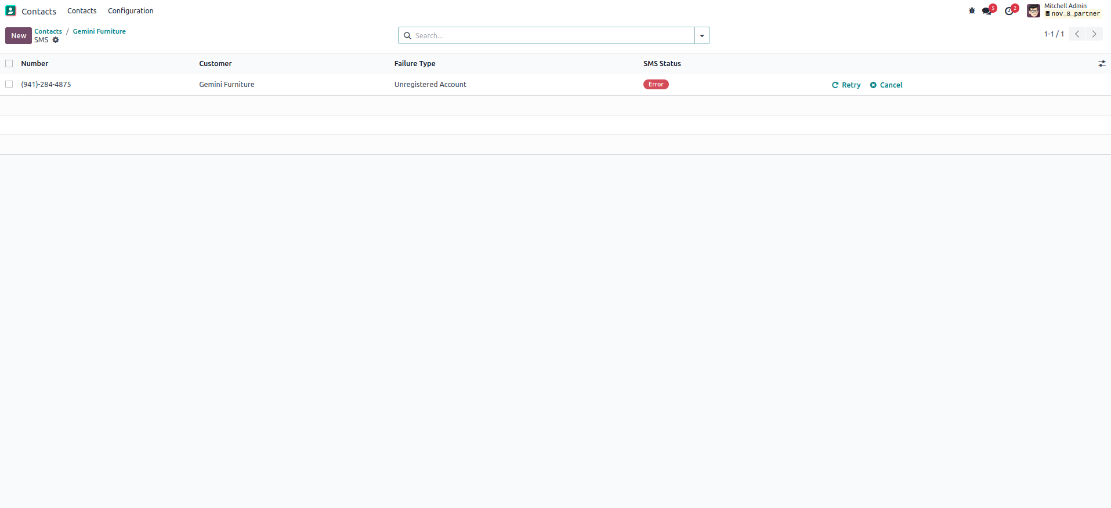The height and width of the screenshot is (508, 1111).
Task: Go to Contacts breadcrumb link
Action: (x=48, y=31)
